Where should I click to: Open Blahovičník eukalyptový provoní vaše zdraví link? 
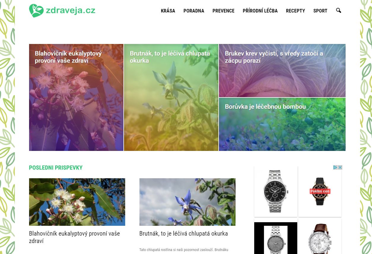pos(74,237)
